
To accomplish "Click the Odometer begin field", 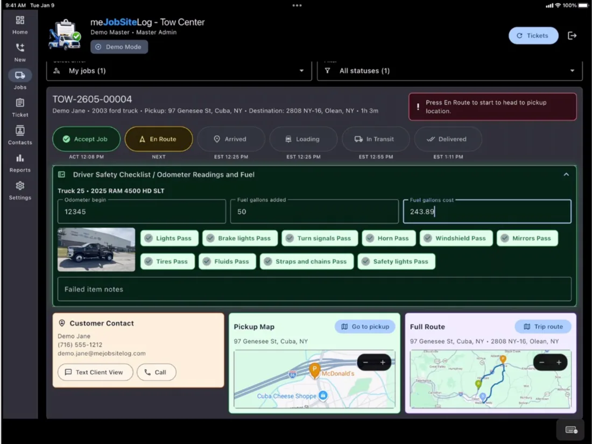I will [142, 212].
